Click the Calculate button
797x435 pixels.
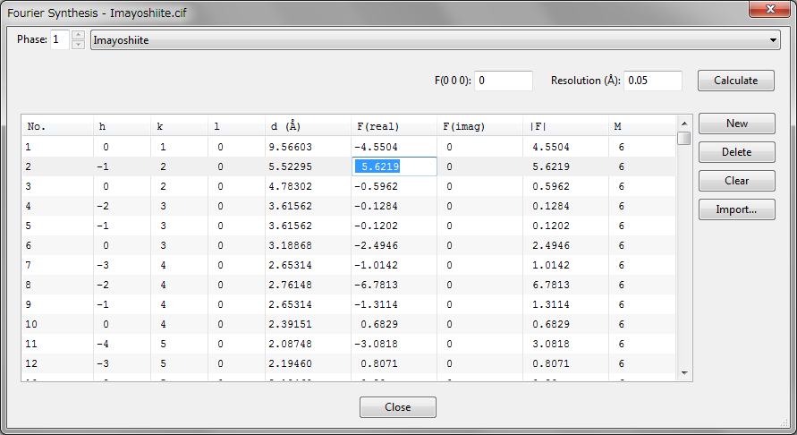pos(735,81)
